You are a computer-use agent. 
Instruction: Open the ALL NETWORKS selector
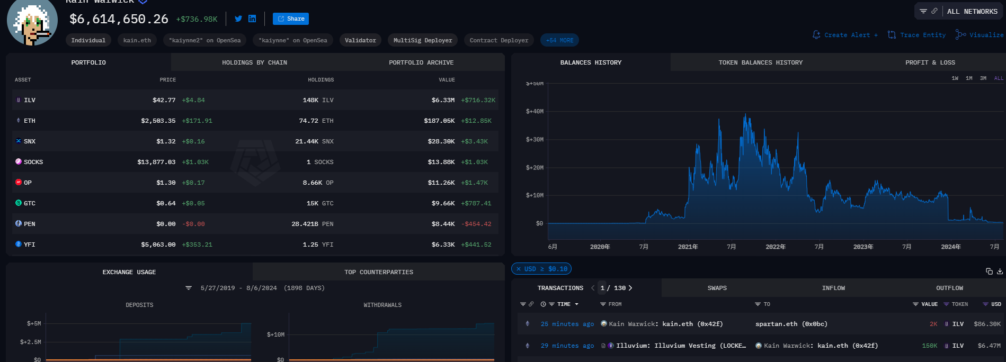point(972,12)
